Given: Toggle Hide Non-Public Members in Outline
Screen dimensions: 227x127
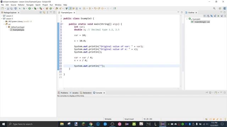Looking at the screenshot, I should (218, 16).
